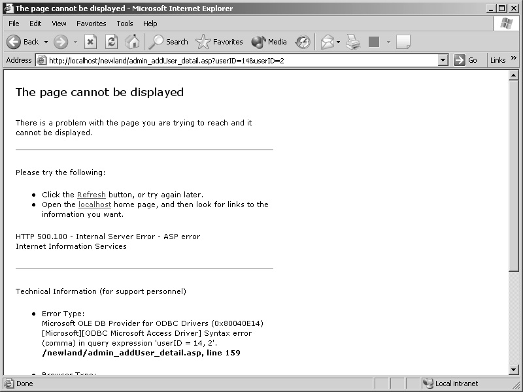The image size is (523, 392).
Task: Stop loading with the Stop icon
Action: point(90,42)
